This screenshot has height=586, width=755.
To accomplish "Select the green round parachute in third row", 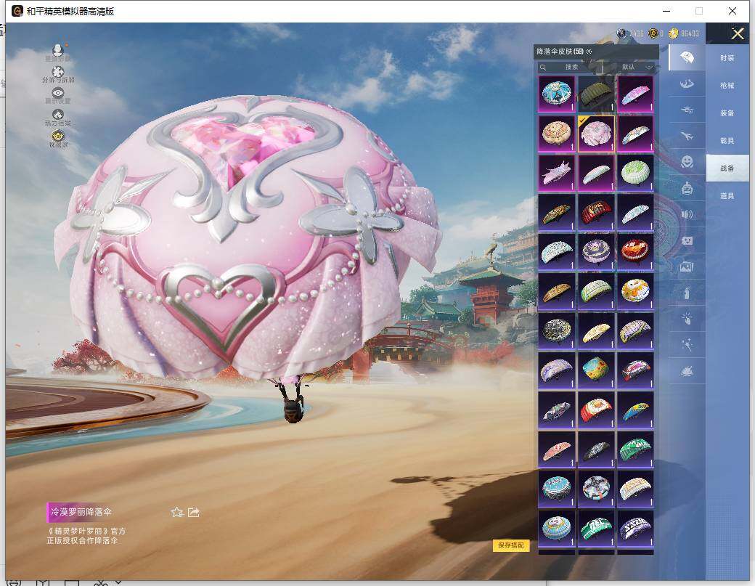I will click(x=635, y=173).
